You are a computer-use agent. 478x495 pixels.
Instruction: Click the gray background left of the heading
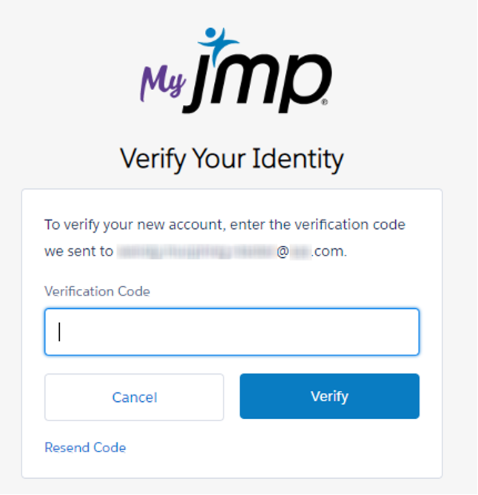[x=52, y=158]
